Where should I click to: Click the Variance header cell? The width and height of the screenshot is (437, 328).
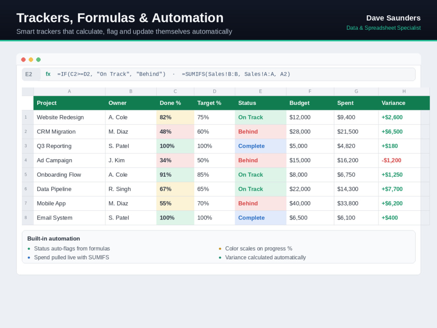pyautogui.click(x=404, y=103)
